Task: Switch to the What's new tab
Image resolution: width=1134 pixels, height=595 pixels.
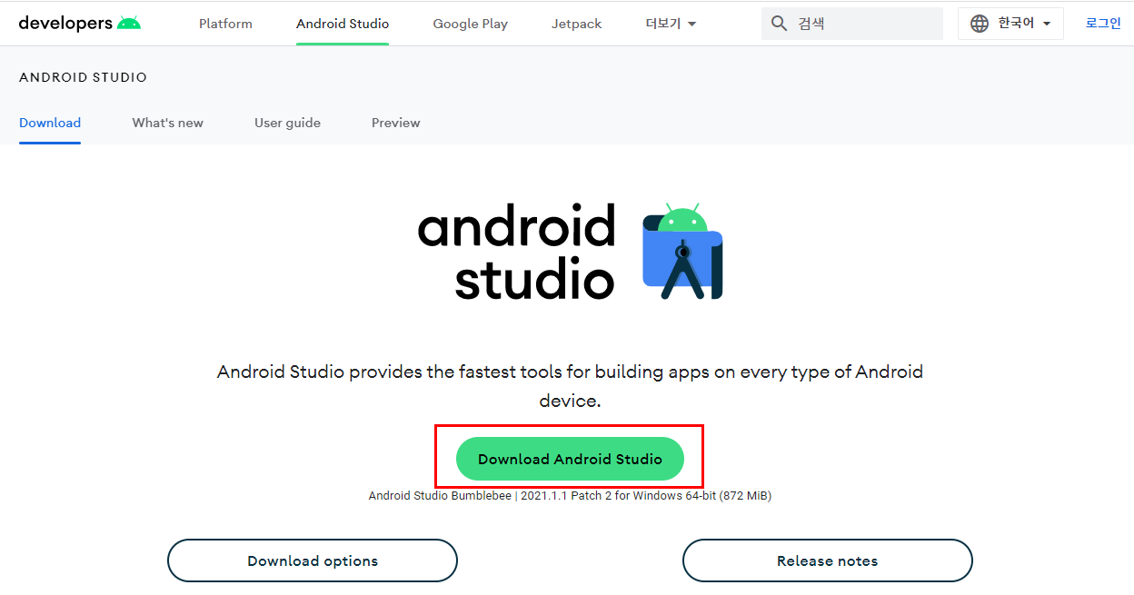Action: (167, 123)
